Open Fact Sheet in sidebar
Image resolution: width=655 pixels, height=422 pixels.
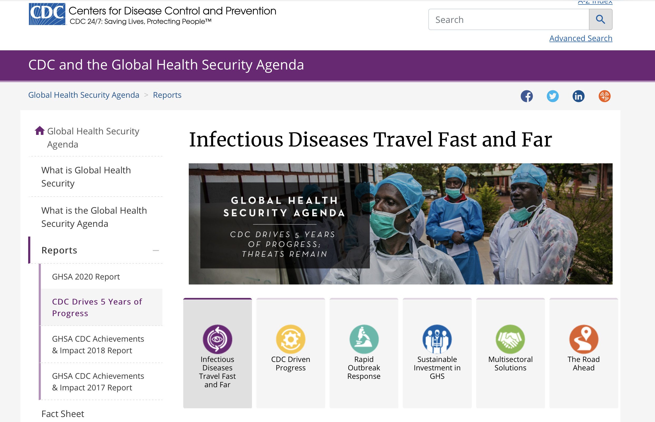pos(63,414)
